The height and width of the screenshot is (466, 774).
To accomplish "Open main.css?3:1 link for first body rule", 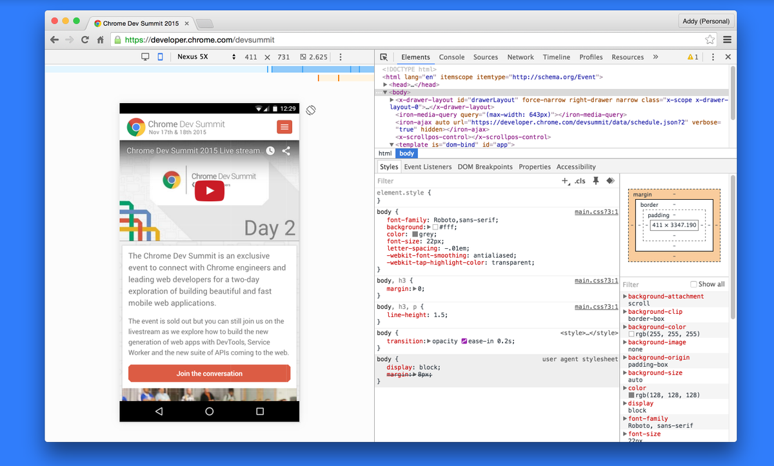I will click(596, 211).
